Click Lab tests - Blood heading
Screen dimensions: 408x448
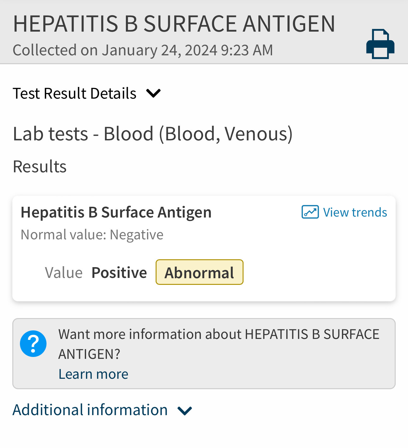click(x=153, y=134)
